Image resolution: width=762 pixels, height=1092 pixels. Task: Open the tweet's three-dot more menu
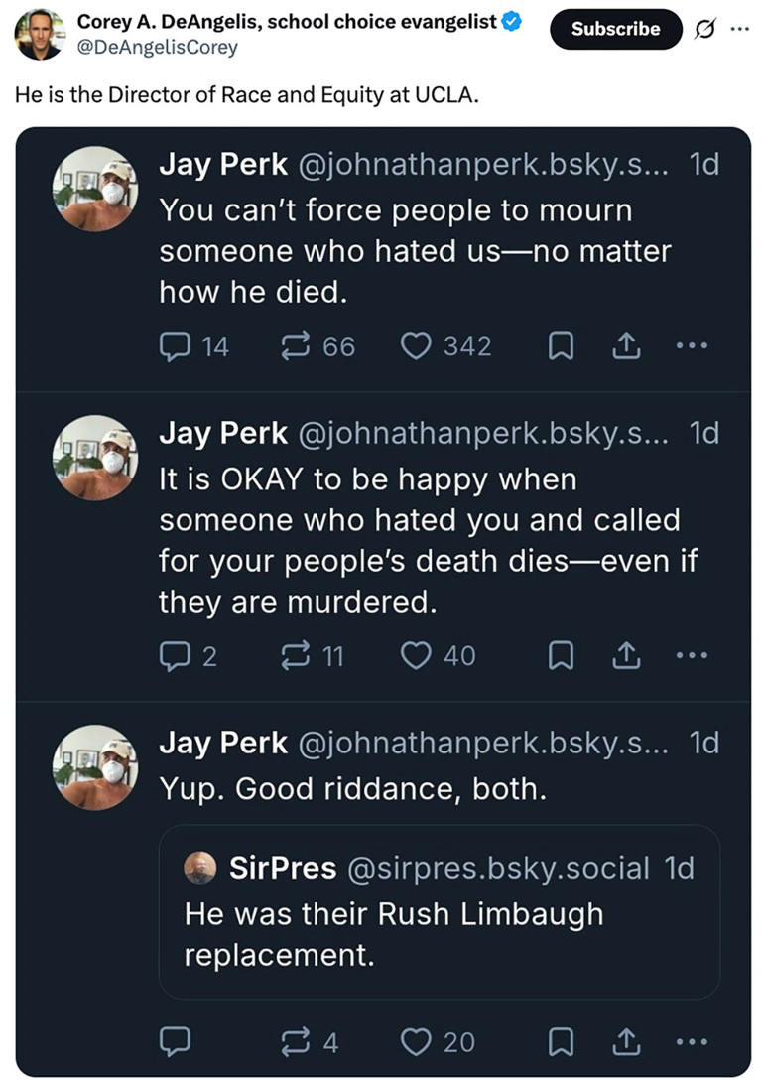click(738, 29)
